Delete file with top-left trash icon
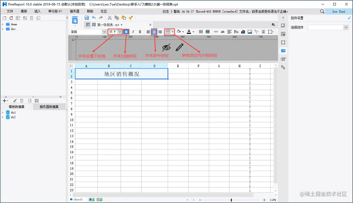353x203 pixels. 31,18
